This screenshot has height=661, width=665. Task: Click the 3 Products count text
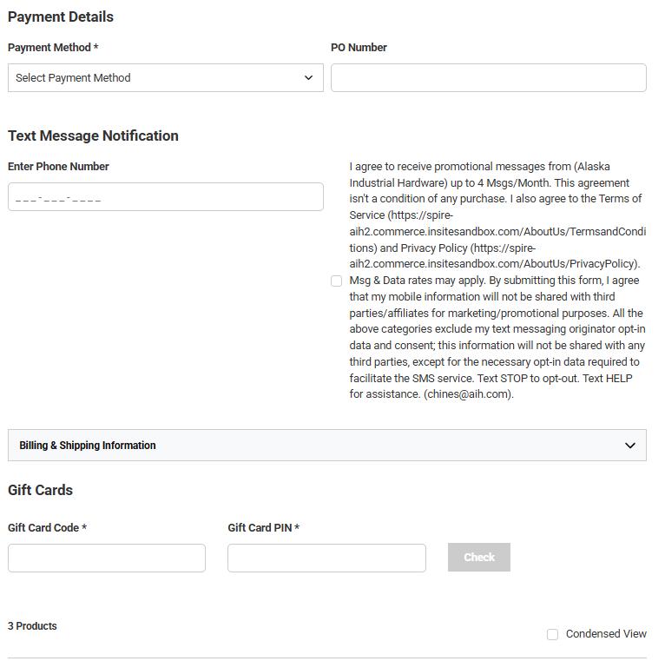click(32, 626)
